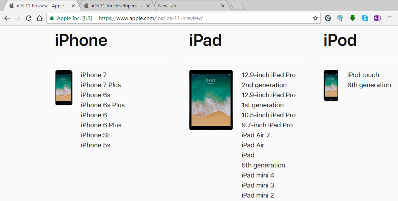Click the iPod heading
This screenshot has height=201, width=398.
click(x=340, y=41)
